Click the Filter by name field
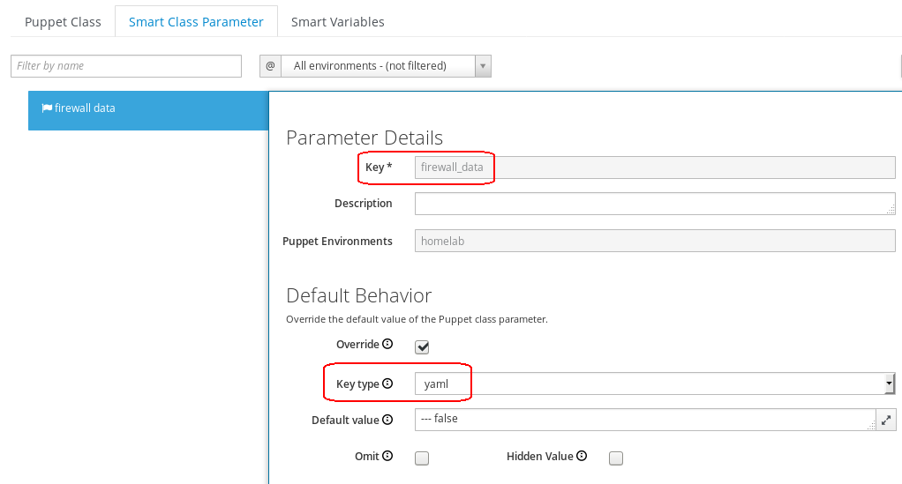This screenshot has width=902, height=484. 126,65
